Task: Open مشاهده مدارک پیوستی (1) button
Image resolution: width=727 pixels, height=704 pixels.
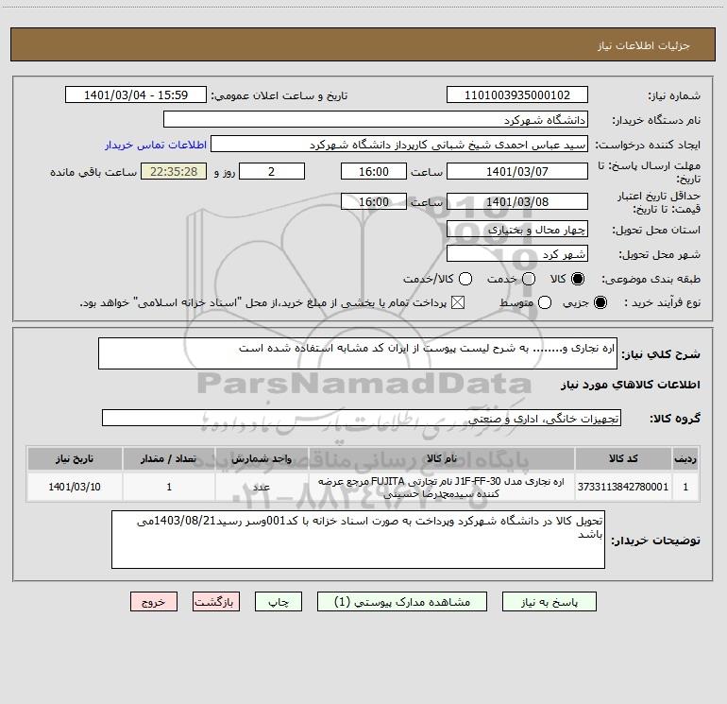Action: (402, 602)
